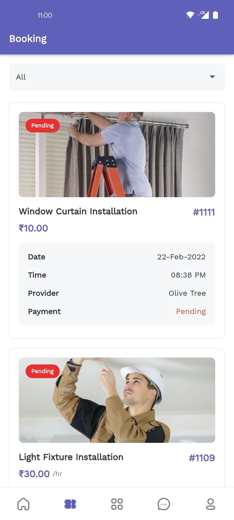This screenshot has height=520, width=234.
Task: Tap the Wi-Fi status icon
Action: pos(190,15)
